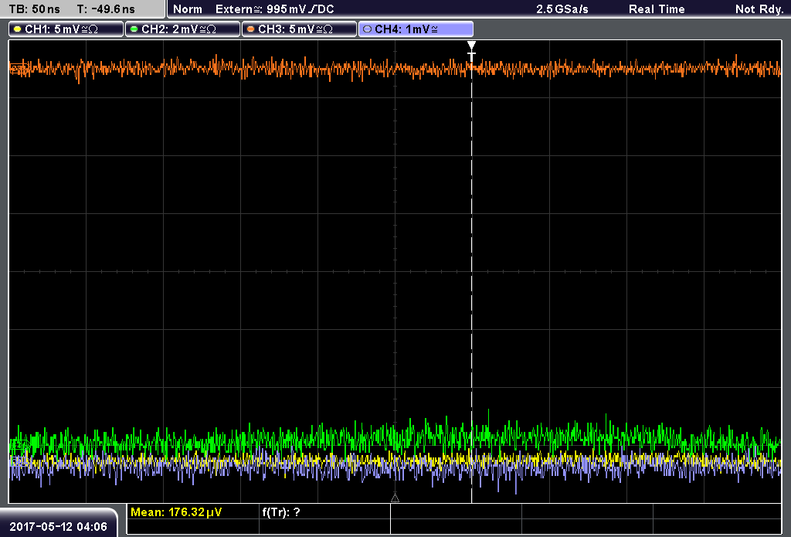Click the green CH2 ground level marker
This screenshot has width=791, height=537.
point(19,444)
